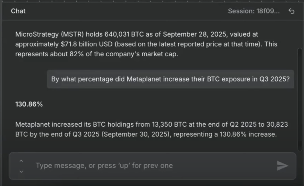
Task: Click the send message arrow icon
Action: [283, 166]
